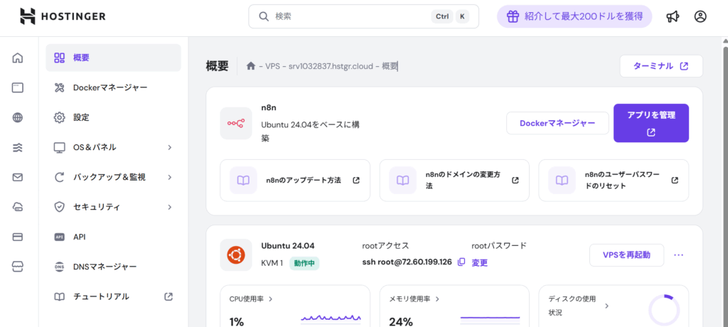728x327 pixels.
Task: Click the 変更 root password link
Action: point(480,262)
